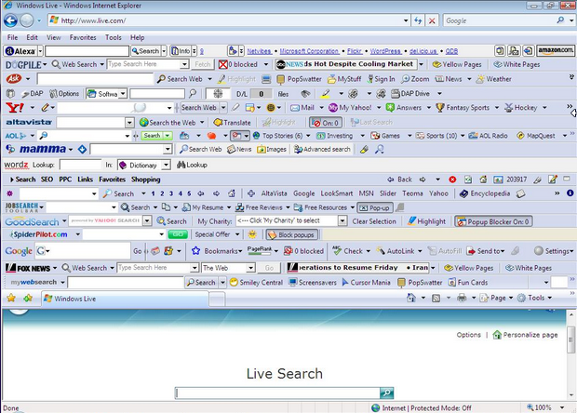This screenshot has height=413, width=577.
Task: Open the Edit menu
Action: pyautogui.click(x=32, y=37)
